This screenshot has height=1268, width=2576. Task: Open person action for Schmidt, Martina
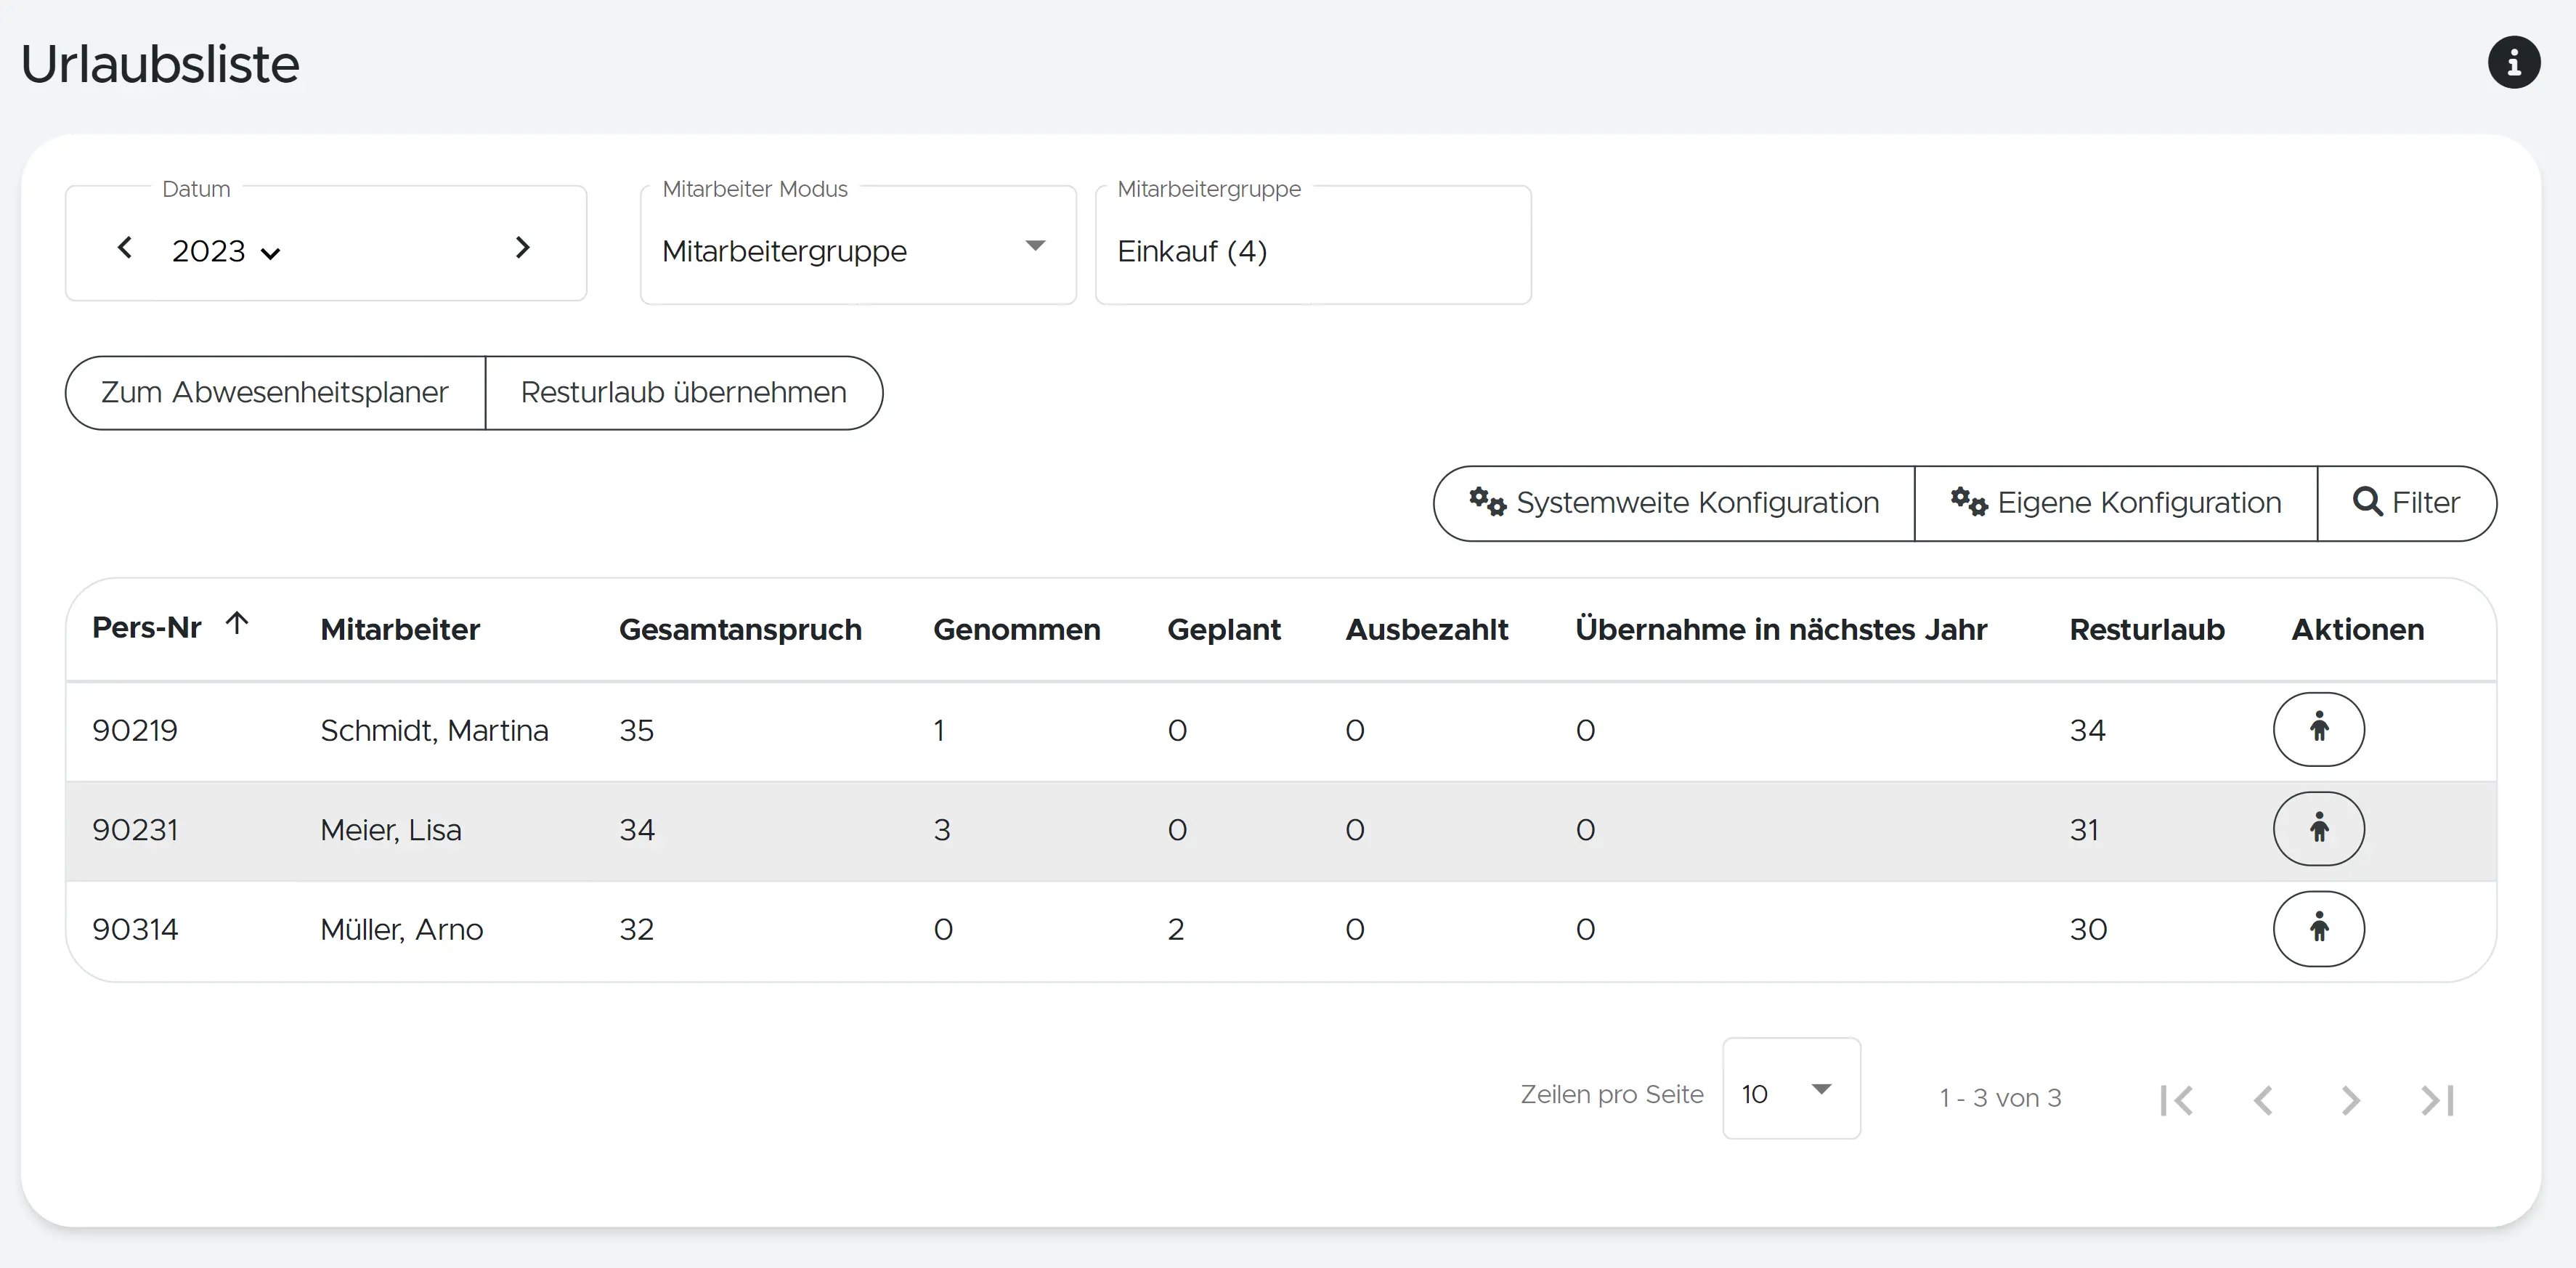pos(2318,729)
